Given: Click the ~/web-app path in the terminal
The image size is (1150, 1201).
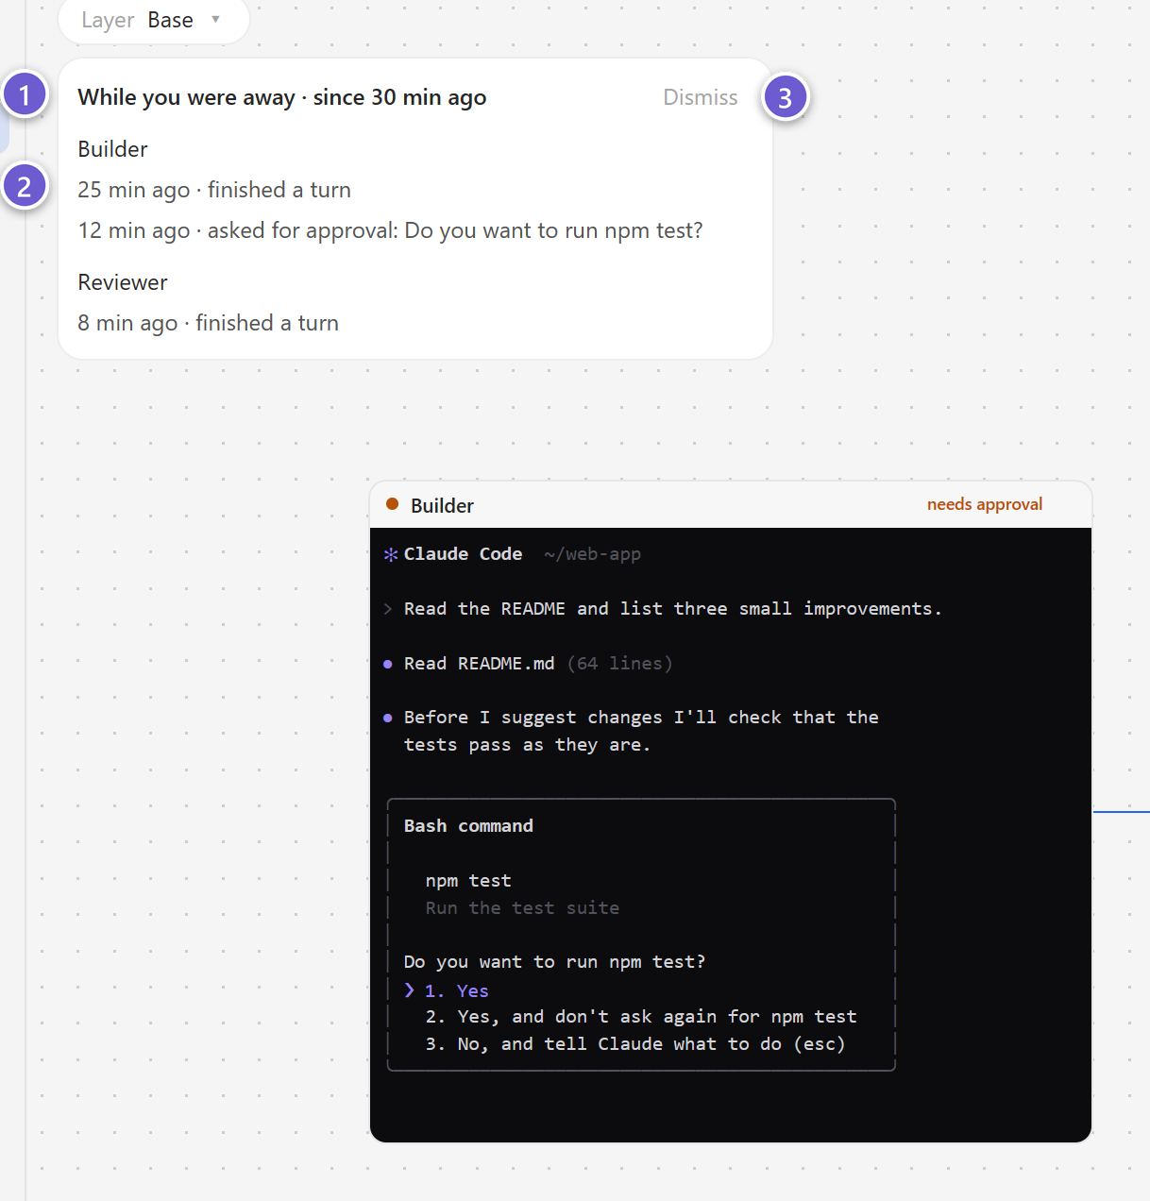Looking at the screenshot, I should (593, 554).
